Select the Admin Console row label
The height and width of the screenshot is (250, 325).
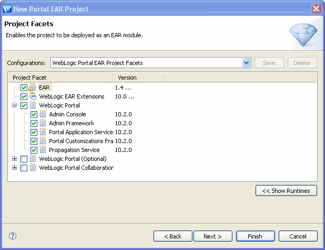67,114
